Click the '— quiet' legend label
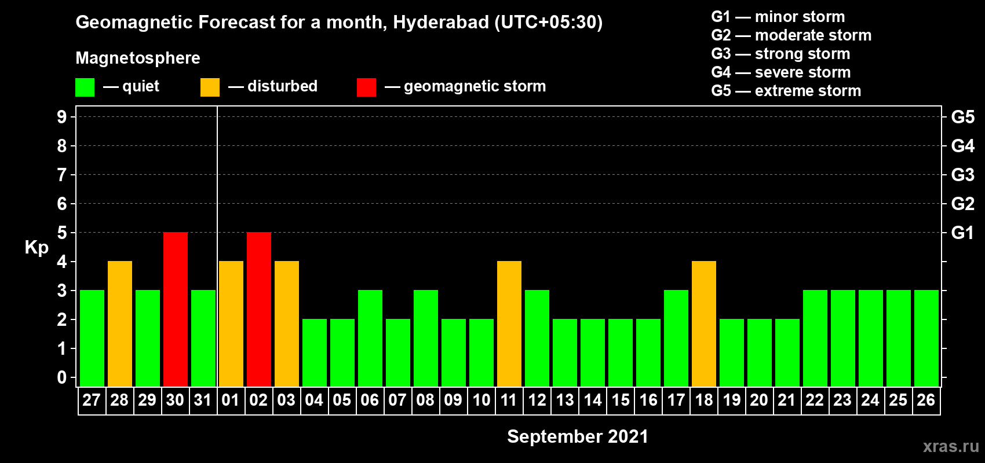Image resolution: width=985 pixels, height=463 pixels. [131, 86]
